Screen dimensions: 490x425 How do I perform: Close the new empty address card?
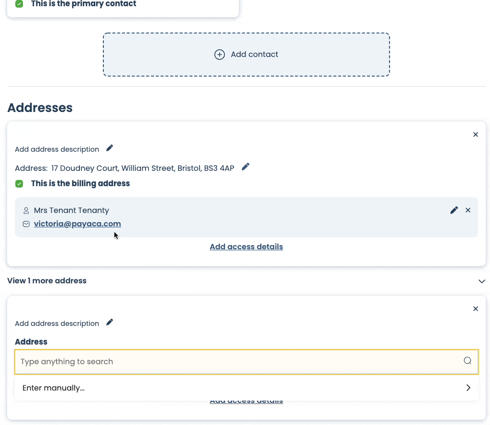pyautogui.click(x=475, y=309)
